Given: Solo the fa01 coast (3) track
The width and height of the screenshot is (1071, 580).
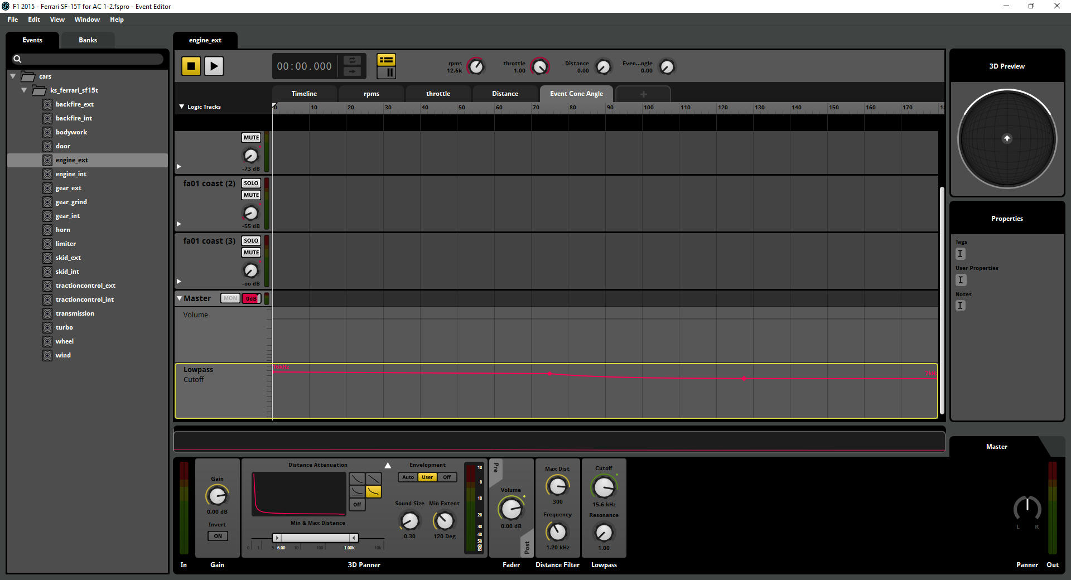Looking at the screenshot, I should [x=251, y=240].
